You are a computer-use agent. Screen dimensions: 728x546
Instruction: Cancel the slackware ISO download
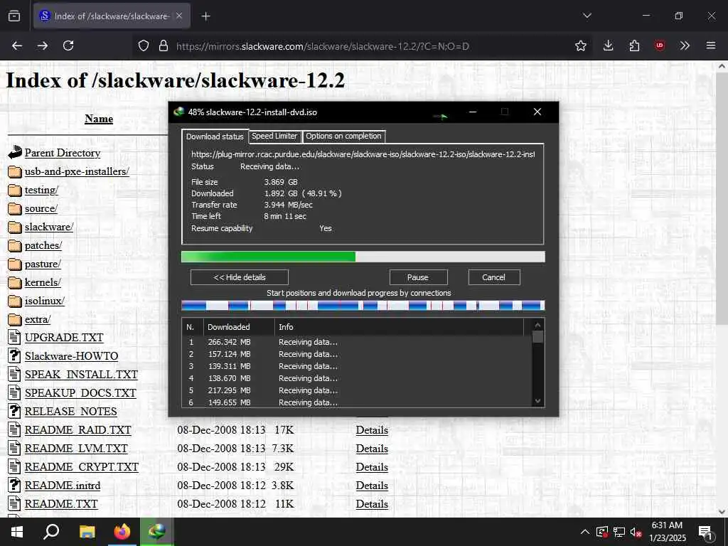(493, 277)
